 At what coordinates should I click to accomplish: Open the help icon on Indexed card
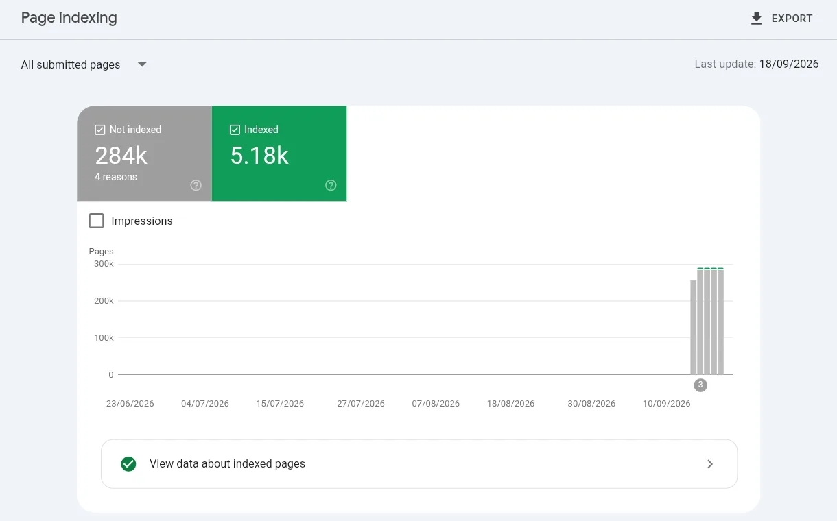(x=331, y=185)
